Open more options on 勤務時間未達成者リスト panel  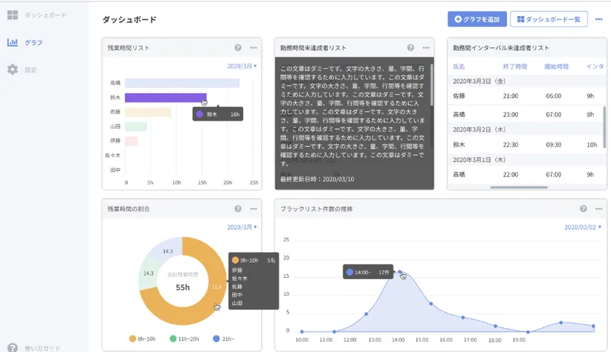click(426, 48)
